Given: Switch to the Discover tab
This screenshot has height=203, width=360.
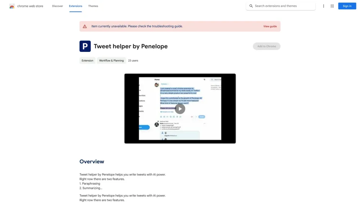Looking at the screenshot, I should coord(57,6).
